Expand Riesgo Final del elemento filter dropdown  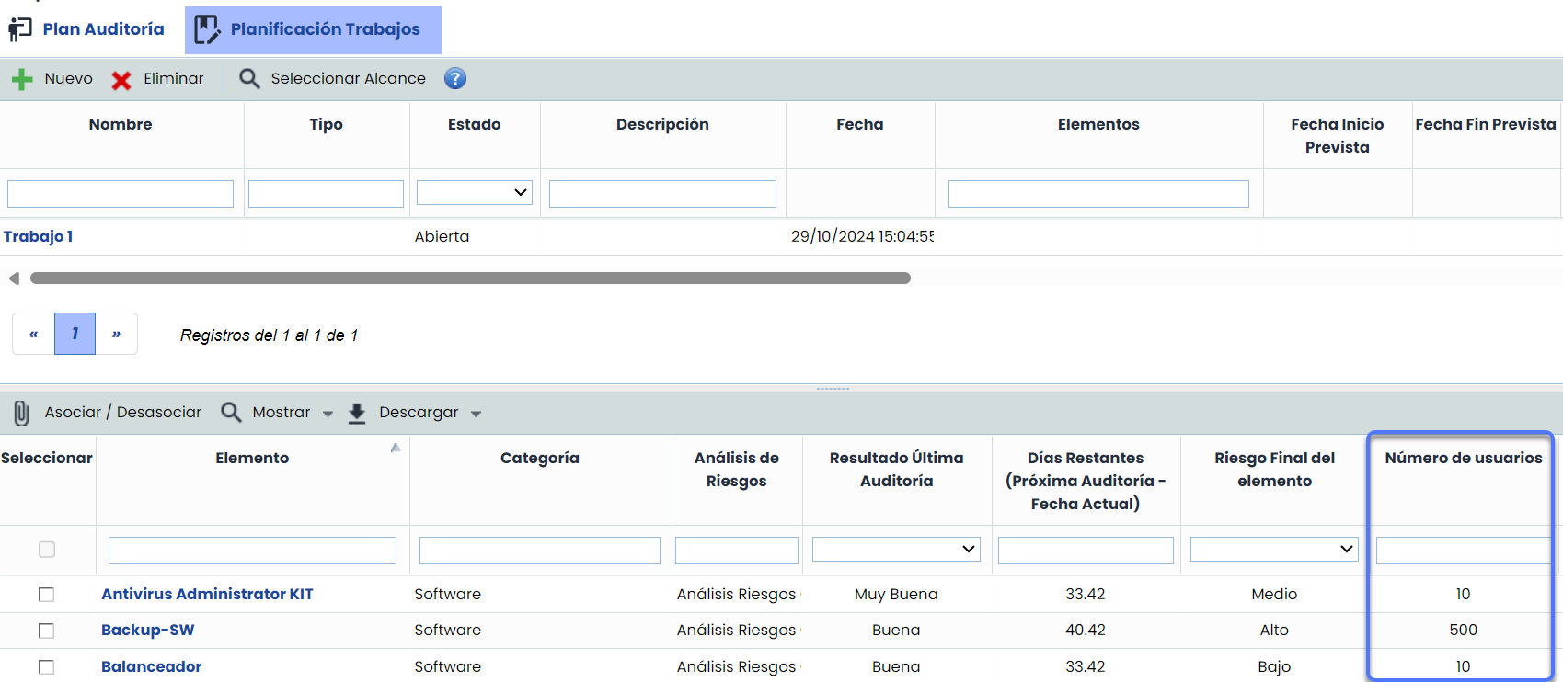click(x=1274, y=550)
